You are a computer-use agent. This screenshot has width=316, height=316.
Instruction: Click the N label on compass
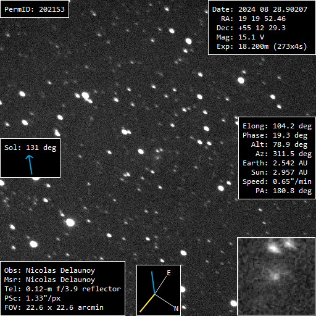pyautogui.click(x=176, y=309)
